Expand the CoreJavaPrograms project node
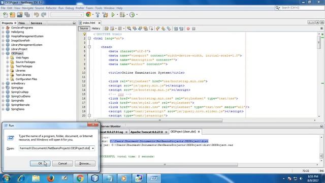 click(3, 27)
